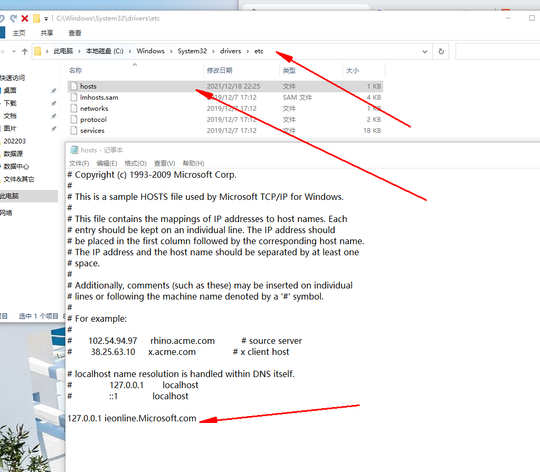Click the refresh button next to address bar
540x472 pixels.
tap(441, 52)
